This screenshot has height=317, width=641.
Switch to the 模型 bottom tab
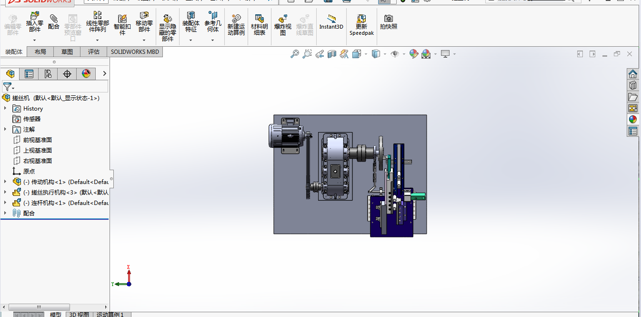click(56, 314)
